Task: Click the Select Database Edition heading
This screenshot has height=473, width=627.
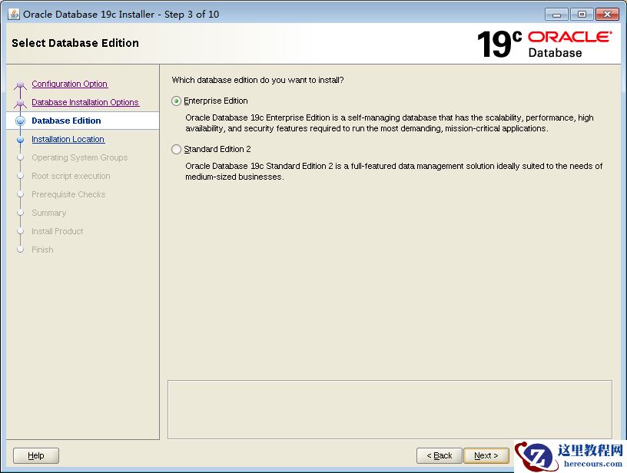Action: 75,43
